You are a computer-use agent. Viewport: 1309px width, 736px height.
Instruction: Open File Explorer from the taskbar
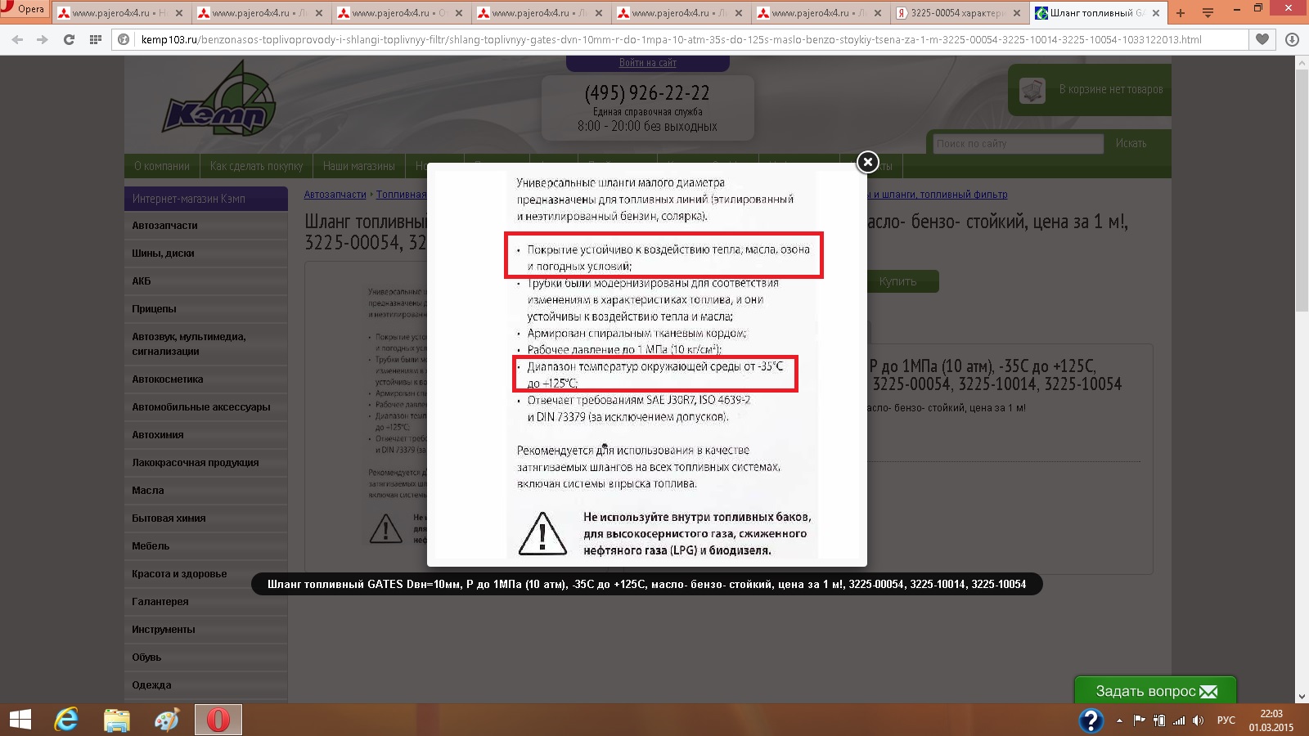pos(117,720)
